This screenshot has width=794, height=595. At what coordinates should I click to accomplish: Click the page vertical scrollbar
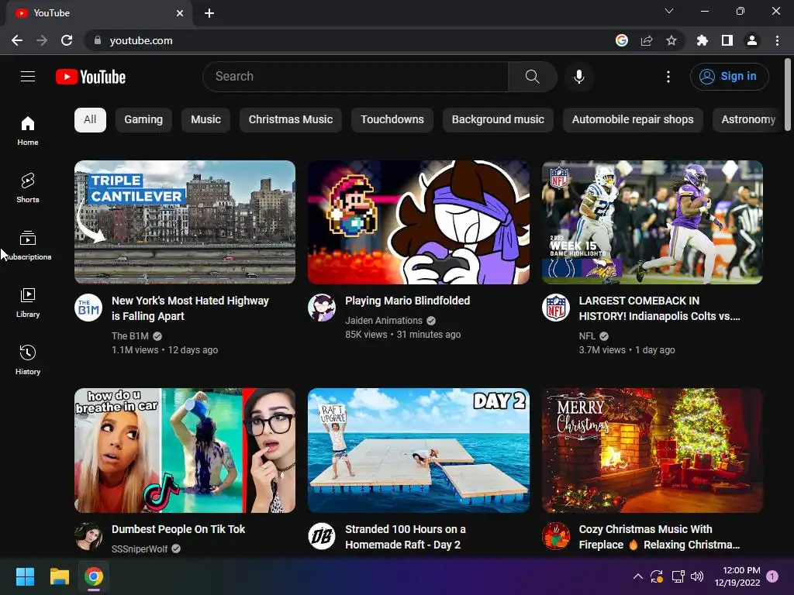coord(788,95)
